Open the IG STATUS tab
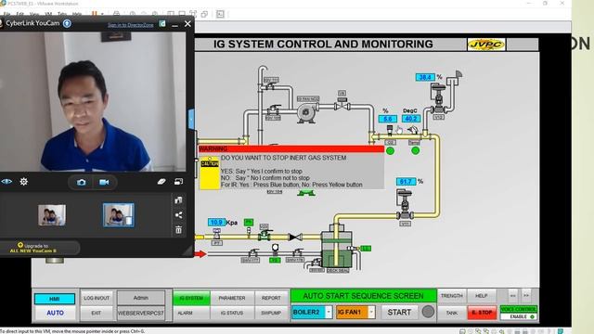The height and width of the screenshot is (334, 594). point(232,314)
